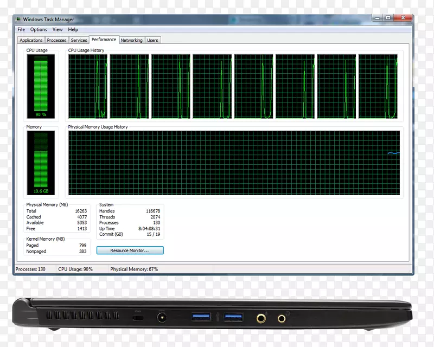
Task: Switch to the Users tab
Action: click(x=153, y=41)
